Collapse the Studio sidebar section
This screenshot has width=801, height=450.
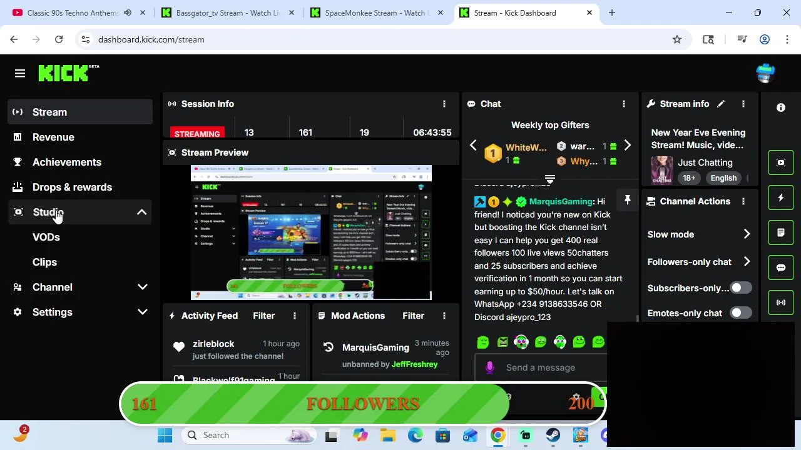tap(142, 212)
